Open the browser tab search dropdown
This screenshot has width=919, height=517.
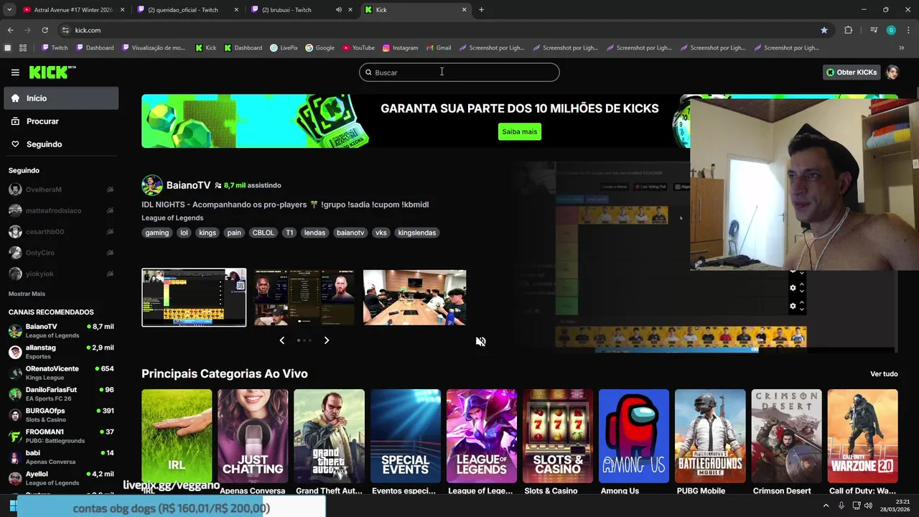(11, 10)
